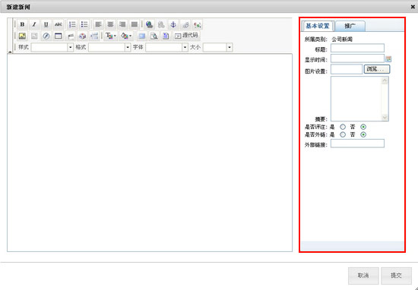Collapse toolbar using small arrow handle
418x290 pixels.
point(10,52)
